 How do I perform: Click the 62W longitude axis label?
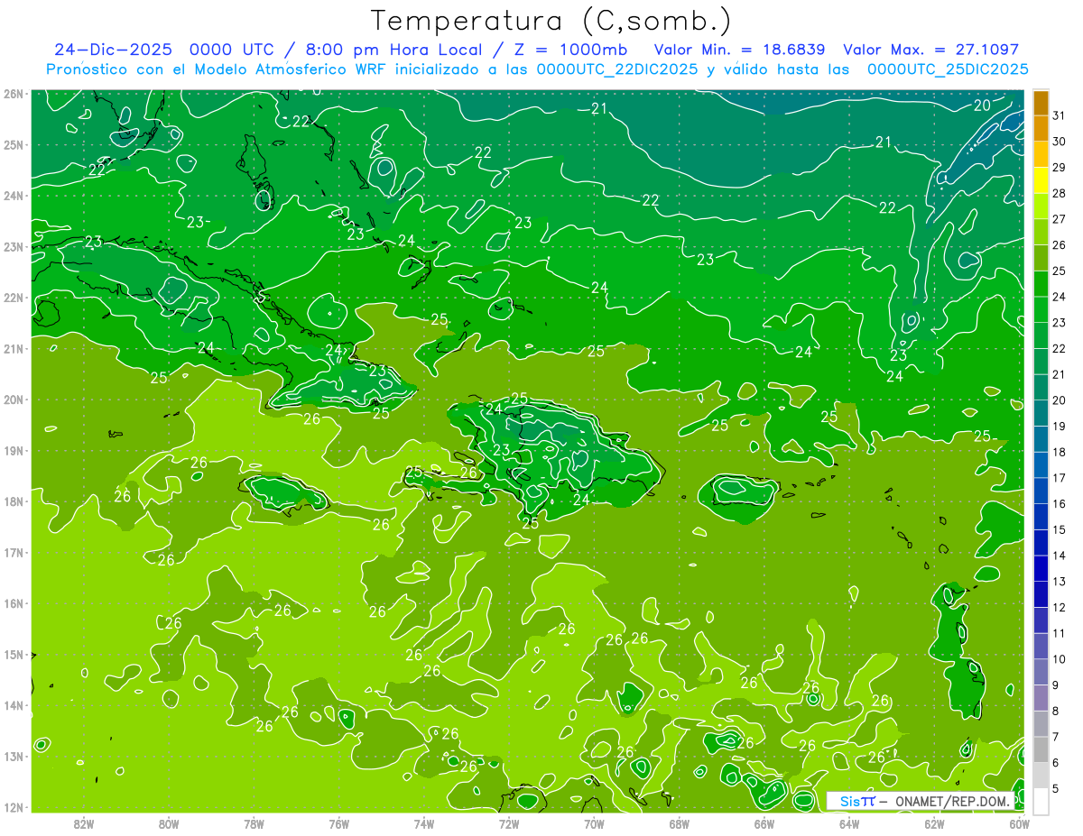click(x=934, y=822)
